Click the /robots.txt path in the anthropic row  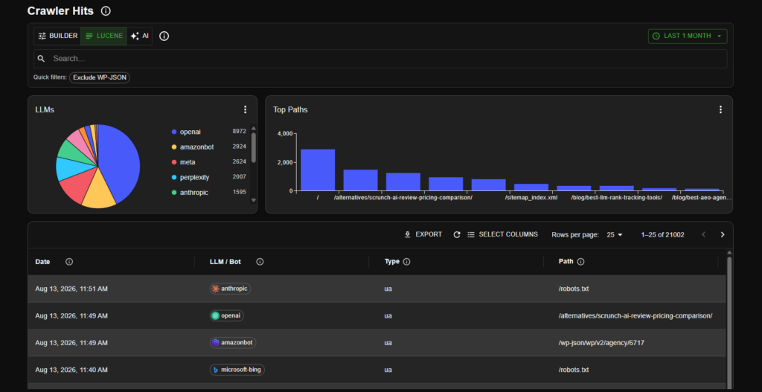click(x=574, y=289)
